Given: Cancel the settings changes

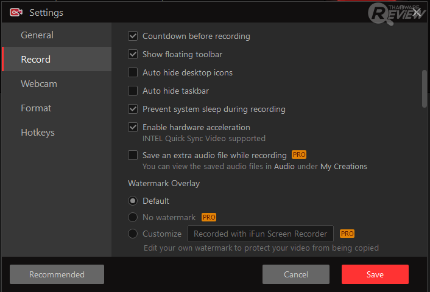Looking at the screenshot, I should click(x=296, y=274).
